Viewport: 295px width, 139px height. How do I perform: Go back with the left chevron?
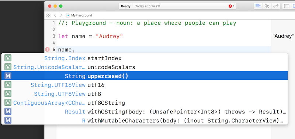[x=55, y=16]
